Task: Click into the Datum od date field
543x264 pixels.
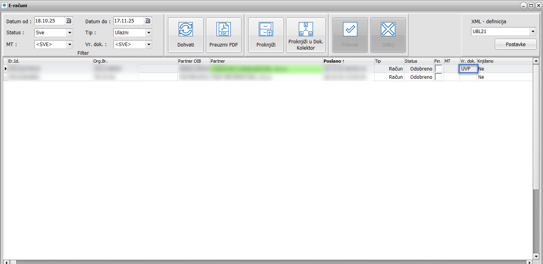Action: 49,21
